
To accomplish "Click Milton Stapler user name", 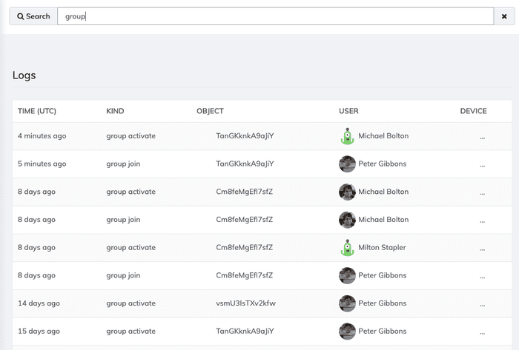I will pos(382,248).
